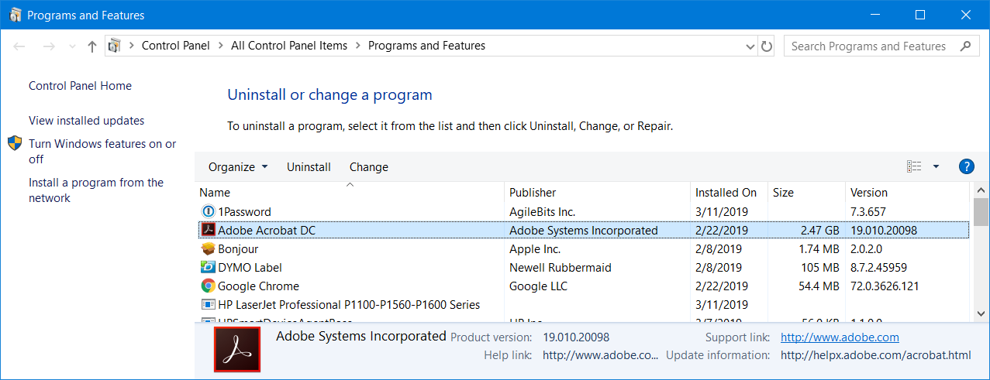Open the Adobe support link
The image size is (990, 380).
(840, 337)
